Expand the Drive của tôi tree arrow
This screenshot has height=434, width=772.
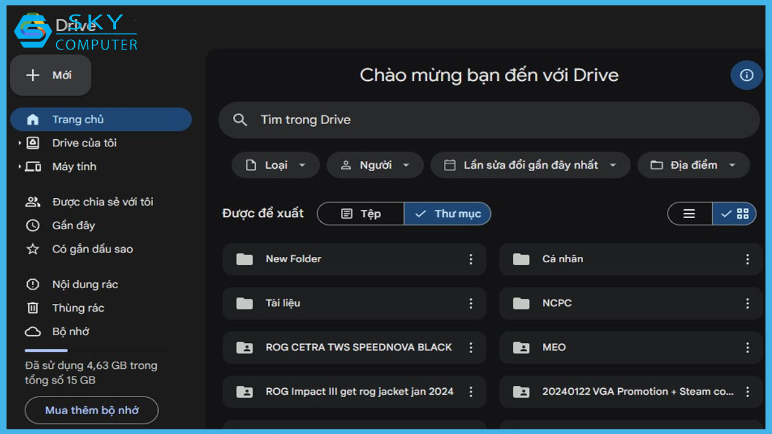click(19, 143)
